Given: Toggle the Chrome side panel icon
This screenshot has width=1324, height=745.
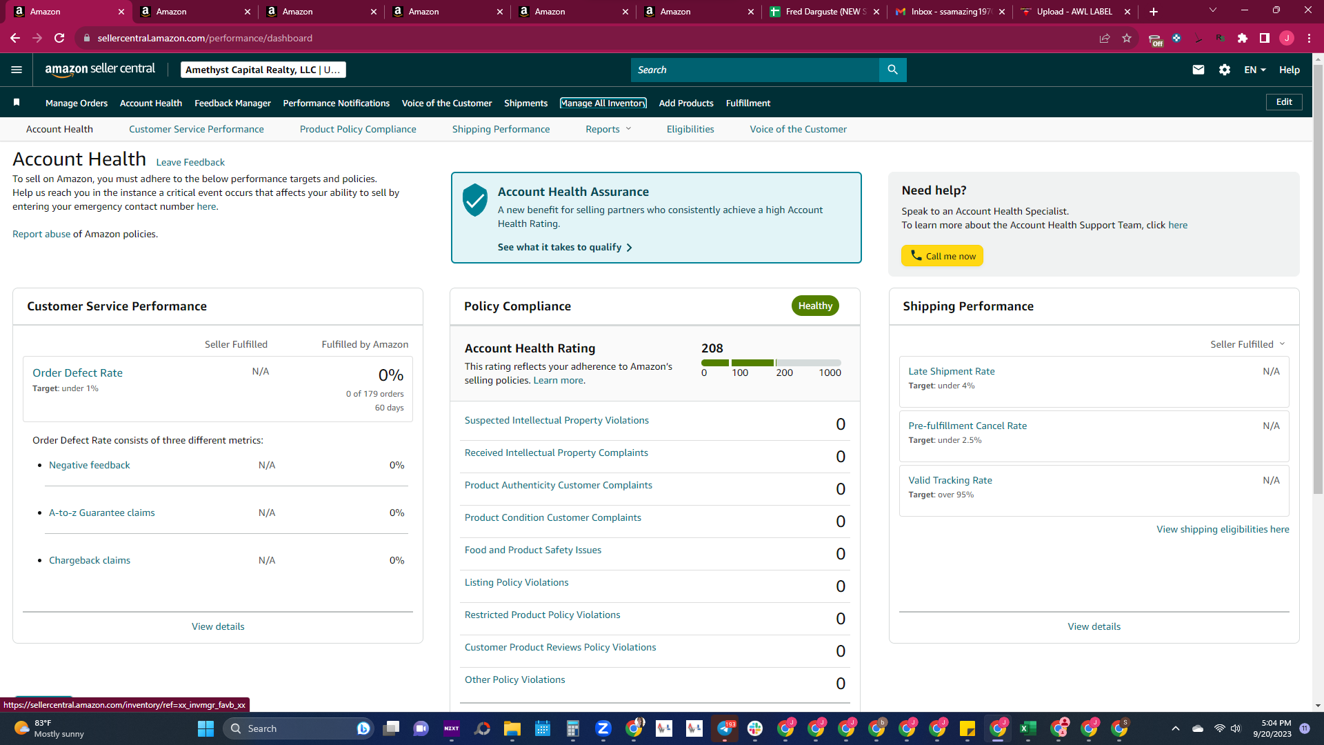Looking at the screenshot, I should point(1265,38).
